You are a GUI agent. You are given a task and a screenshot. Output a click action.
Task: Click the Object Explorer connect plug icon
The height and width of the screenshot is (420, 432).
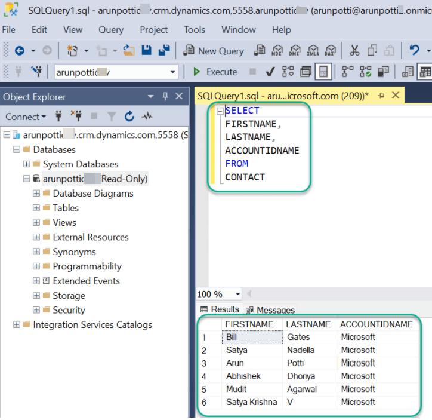click(58, 116)
